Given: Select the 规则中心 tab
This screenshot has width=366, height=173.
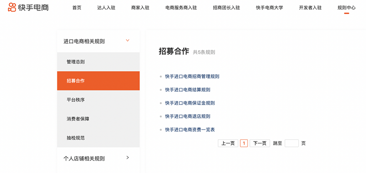Looking at the screenshot, I should 346,8.
